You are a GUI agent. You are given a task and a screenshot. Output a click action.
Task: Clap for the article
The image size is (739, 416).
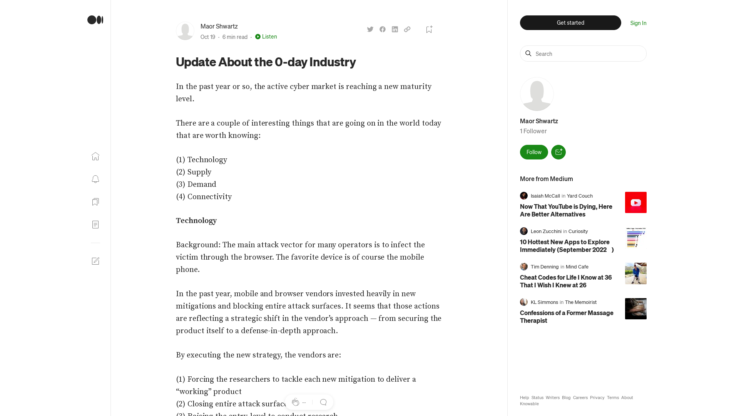pos(296,402)
